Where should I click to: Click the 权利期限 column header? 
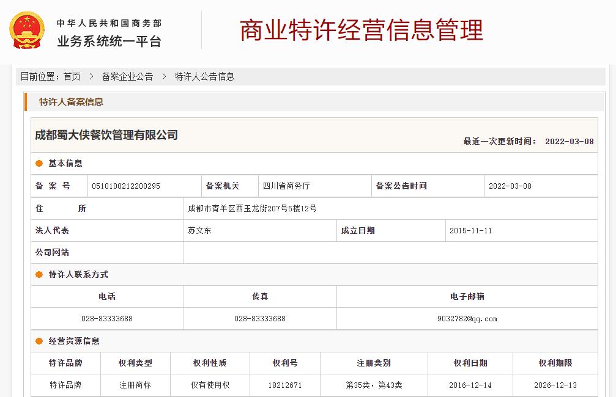coord(555,363)
